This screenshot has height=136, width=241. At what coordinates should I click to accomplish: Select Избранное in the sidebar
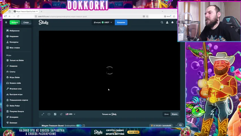point(14,31)
